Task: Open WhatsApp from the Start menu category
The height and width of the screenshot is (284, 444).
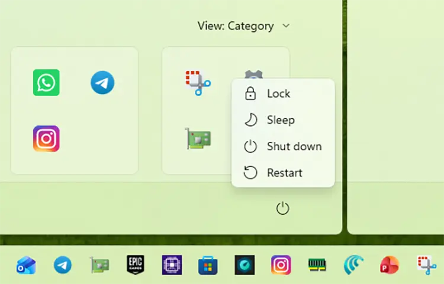Action: pos(46,82)
